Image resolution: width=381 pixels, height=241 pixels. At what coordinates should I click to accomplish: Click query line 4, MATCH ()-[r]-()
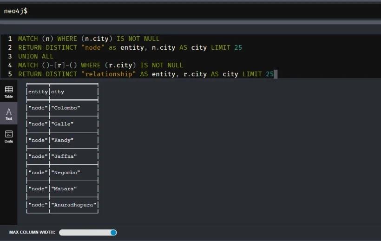point(100,65)
